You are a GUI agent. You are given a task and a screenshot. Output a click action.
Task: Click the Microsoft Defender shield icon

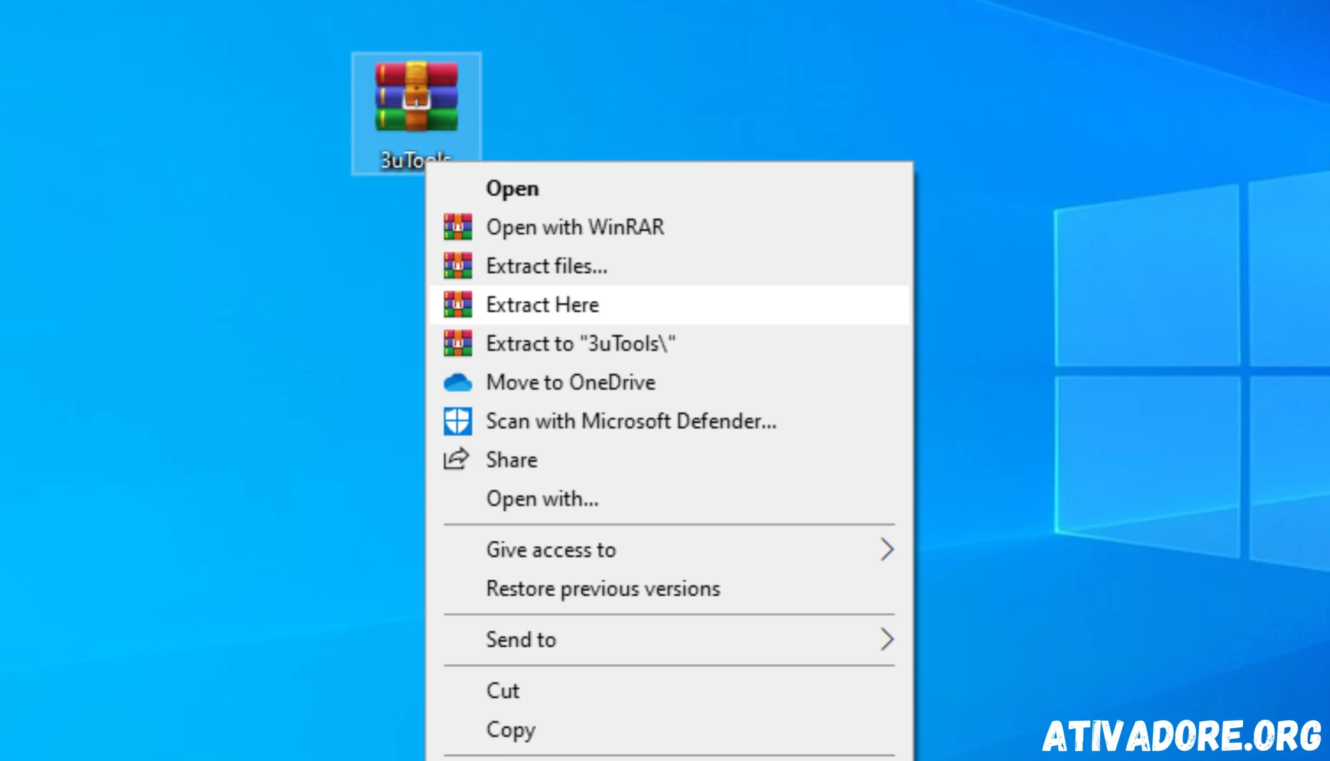tap(458, 421)
